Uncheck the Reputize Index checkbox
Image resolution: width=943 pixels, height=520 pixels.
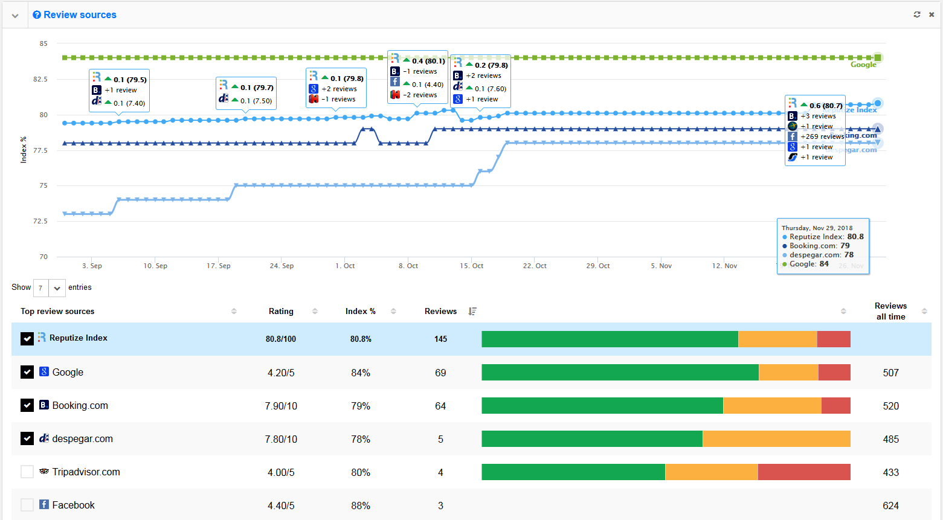(x=27, y=339)
